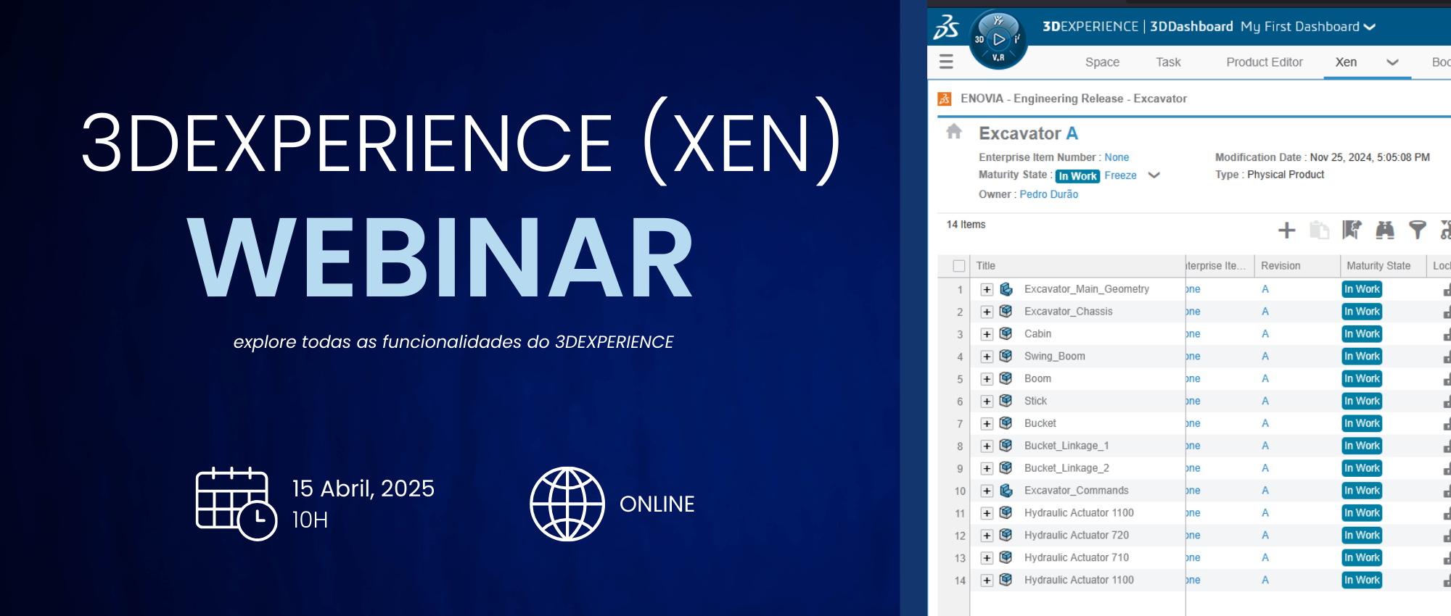This screenshot has width=1451, height=616.
Task: Click the None Enterprise Item Number link
Action: (x=1117, y=157)
